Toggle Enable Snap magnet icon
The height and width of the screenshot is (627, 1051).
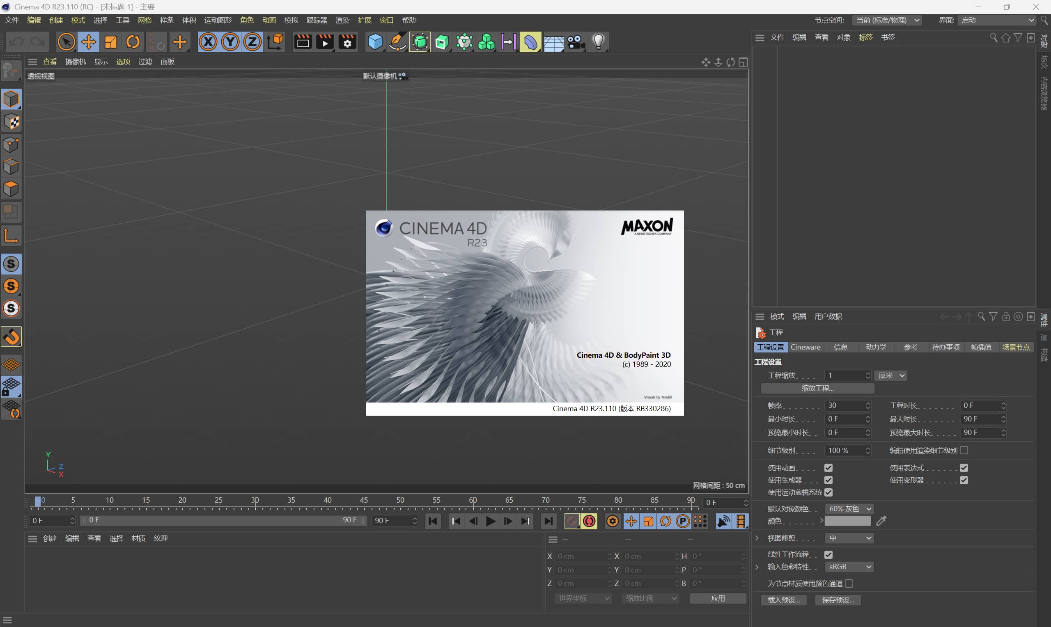pyautogui.click(x=11, y=337)
